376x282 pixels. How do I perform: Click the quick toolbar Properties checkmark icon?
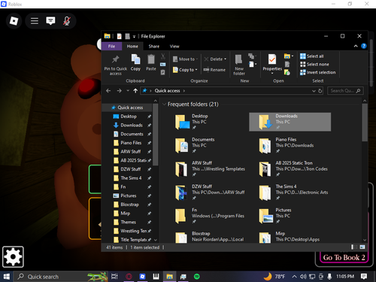[x=120, y=36]
